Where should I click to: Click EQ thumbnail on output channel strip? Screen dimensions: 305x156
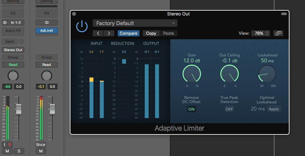(47, 14)
